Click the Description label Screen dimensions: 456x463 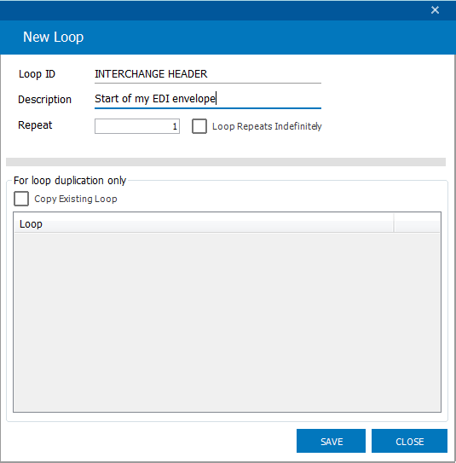tap(45, 100)
